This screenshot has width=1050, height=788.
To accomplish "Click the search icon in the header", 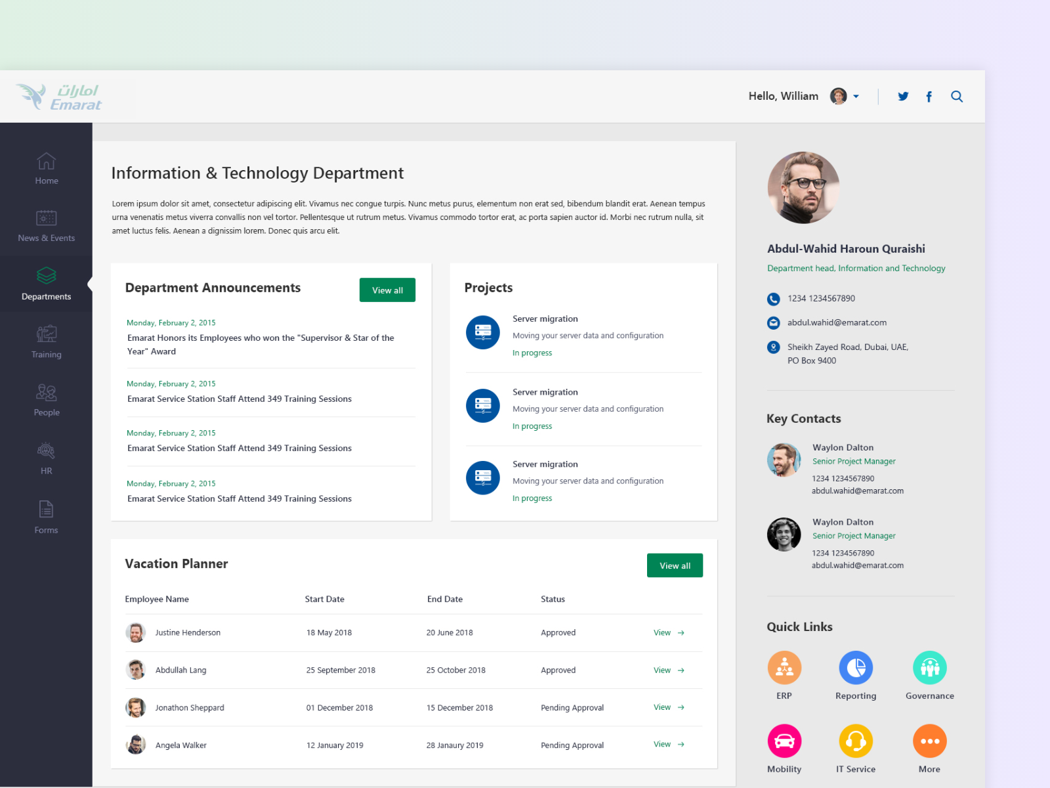I will click(x=957, y=96).
